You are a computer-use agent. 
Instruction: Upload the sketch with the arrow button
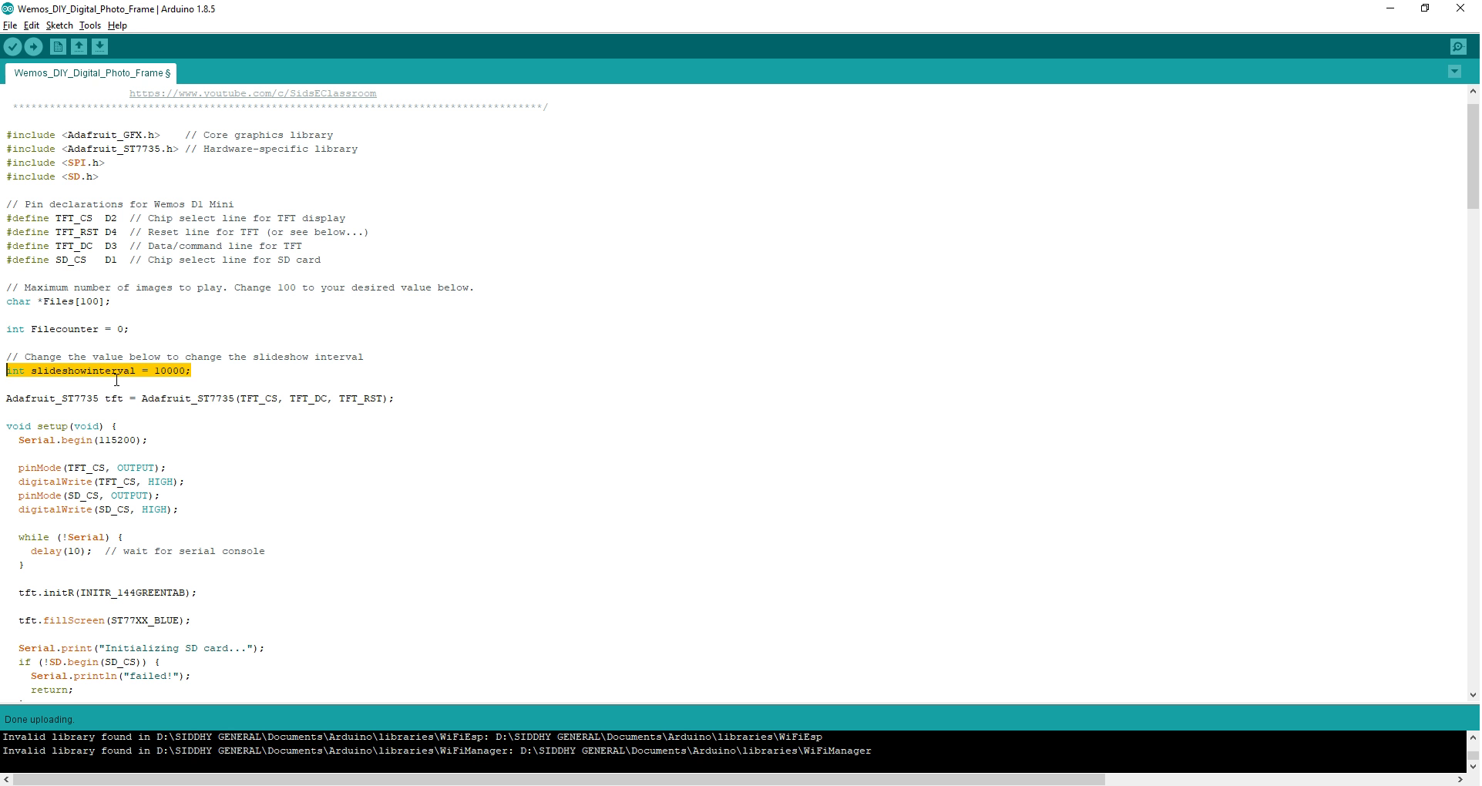pos(34,47)
